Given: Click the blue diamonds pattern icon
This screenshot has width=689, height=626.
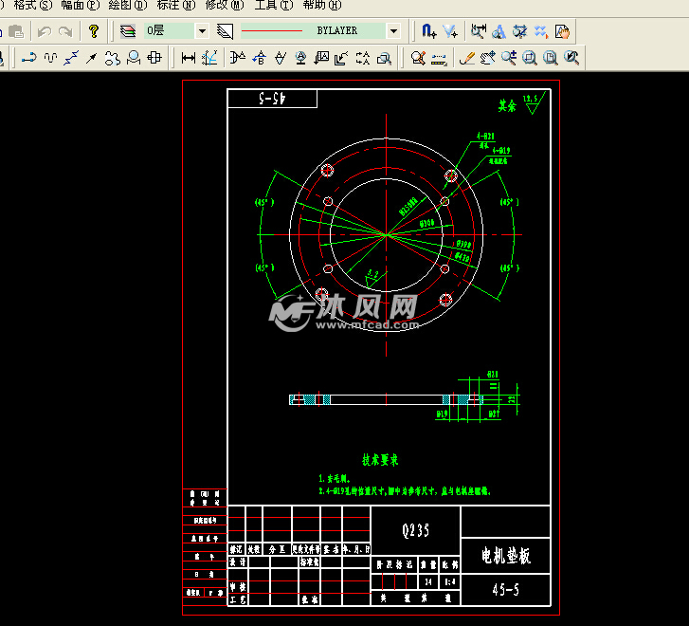Looking at the screenshot, I should [541, 31].
